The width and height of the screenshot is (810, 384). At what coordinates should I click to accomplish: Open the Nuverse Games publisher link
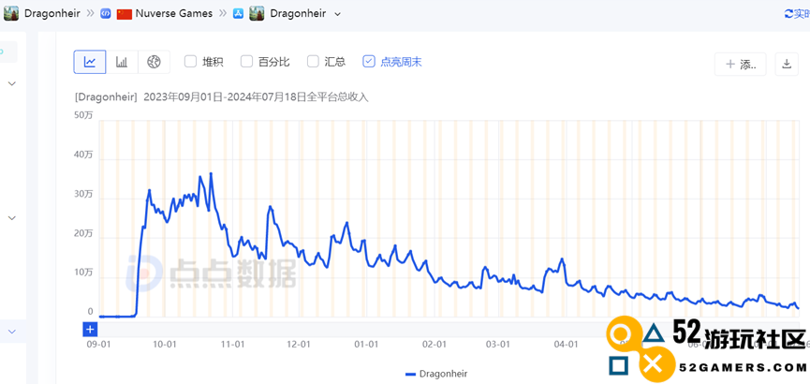click(x=173, y=14)
